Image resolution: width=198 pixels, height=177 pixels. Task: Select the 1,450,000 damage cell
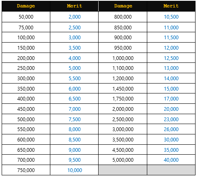pos(123,88)
